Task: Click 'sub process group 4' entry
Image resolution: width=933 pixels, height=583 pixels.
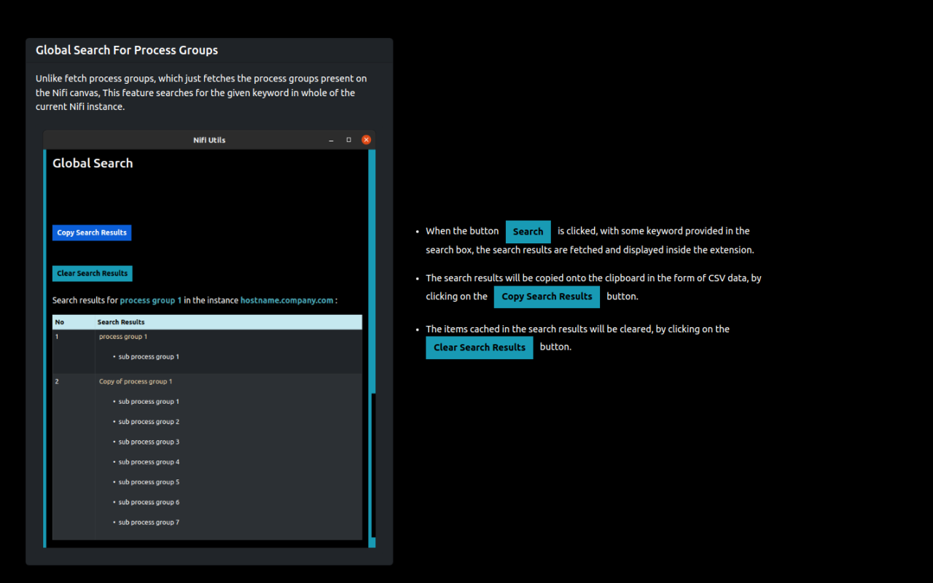Action: (149, 462)
